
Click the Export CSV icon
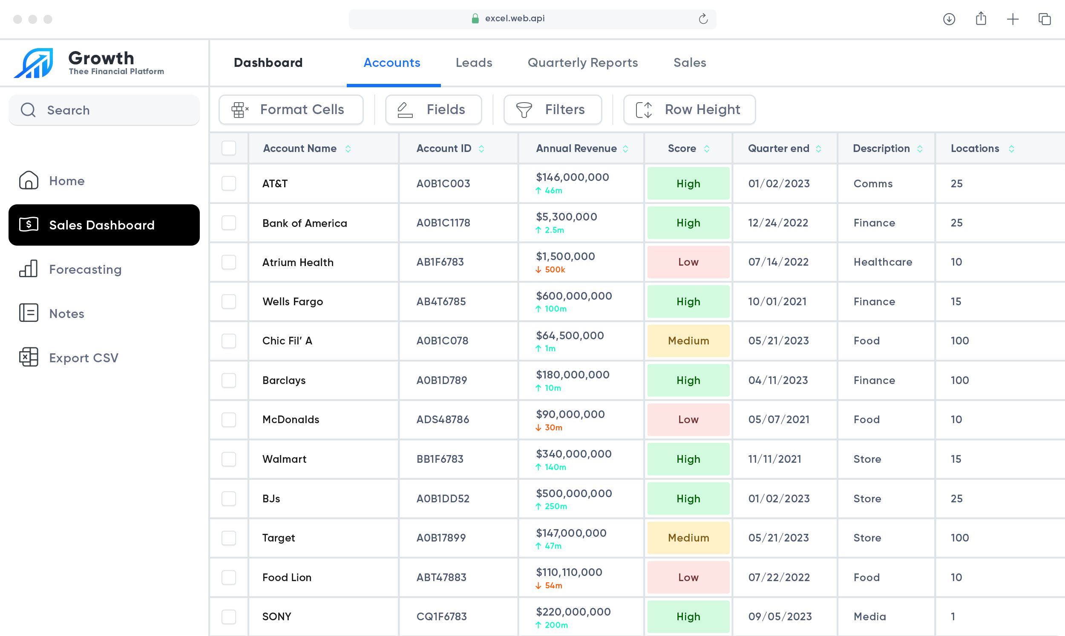(28, 357)
